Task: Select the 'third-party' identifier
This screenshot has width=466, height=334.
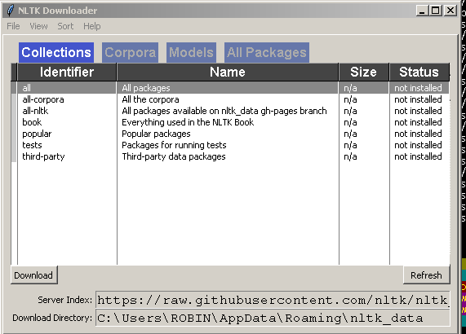Action: pos(43,156)
